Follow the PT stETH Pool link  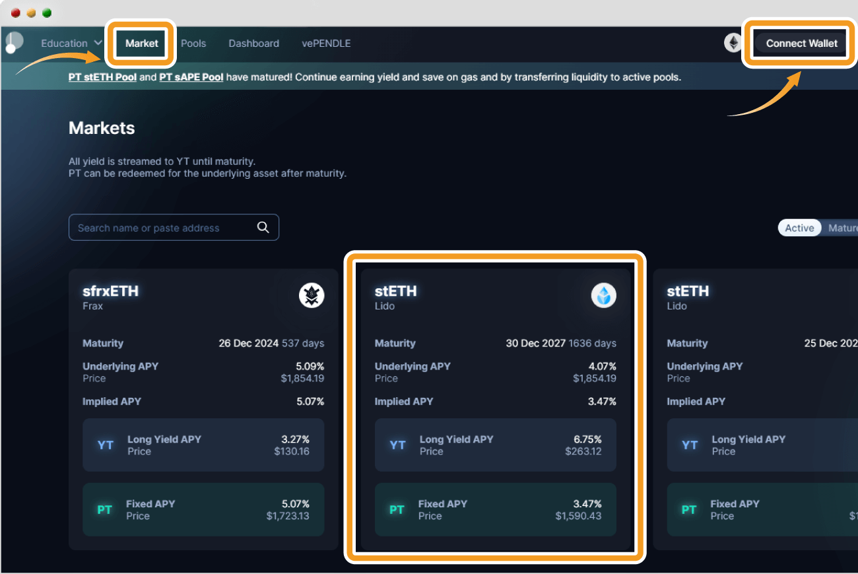(x=102, y=77)
